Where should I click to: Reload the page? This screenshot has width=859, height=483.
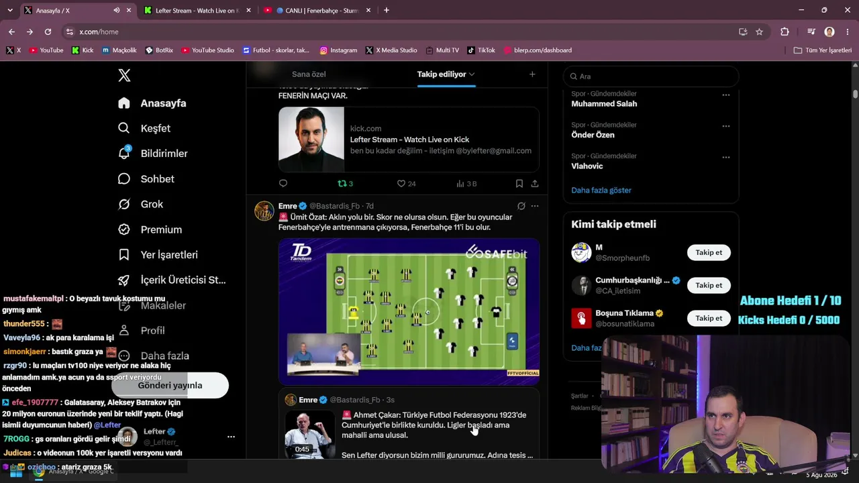(x=48, y=32)
